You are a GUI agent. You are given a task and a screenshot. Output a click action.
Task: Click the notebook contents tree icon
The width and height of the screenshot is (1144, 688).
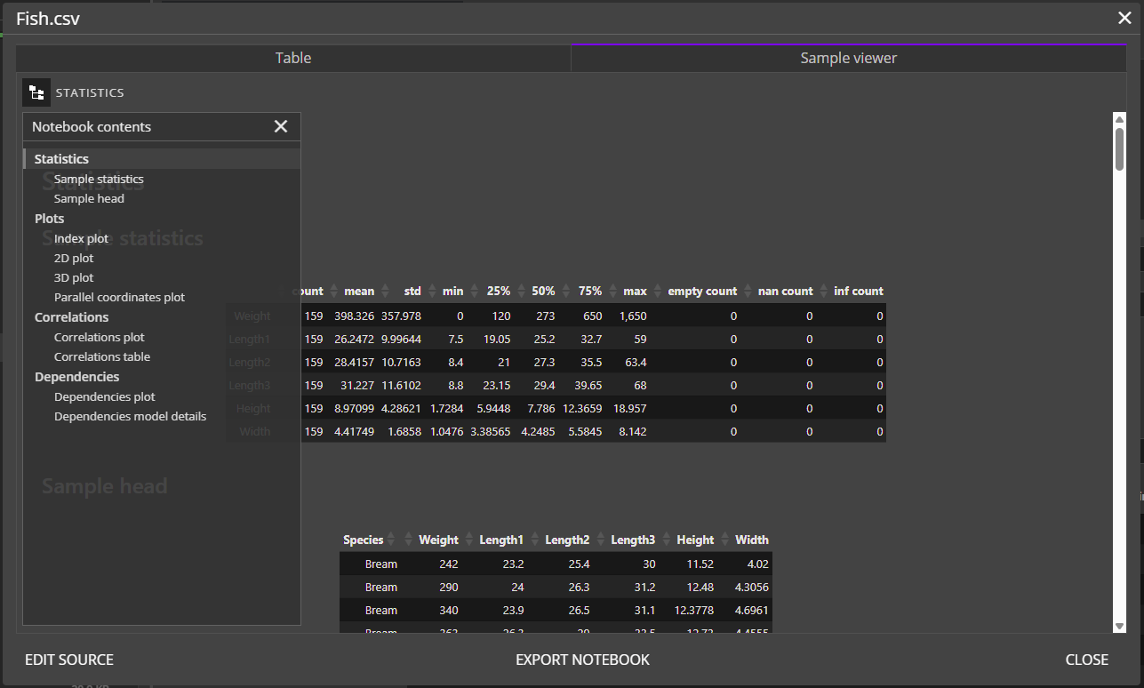[36, 92]
